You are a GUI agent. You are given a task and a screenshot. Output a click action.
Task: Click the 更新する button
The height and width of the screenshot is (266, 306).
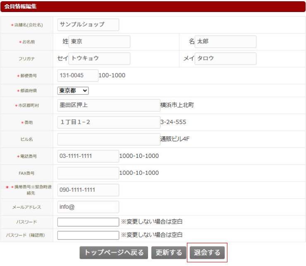click(169, 252)
